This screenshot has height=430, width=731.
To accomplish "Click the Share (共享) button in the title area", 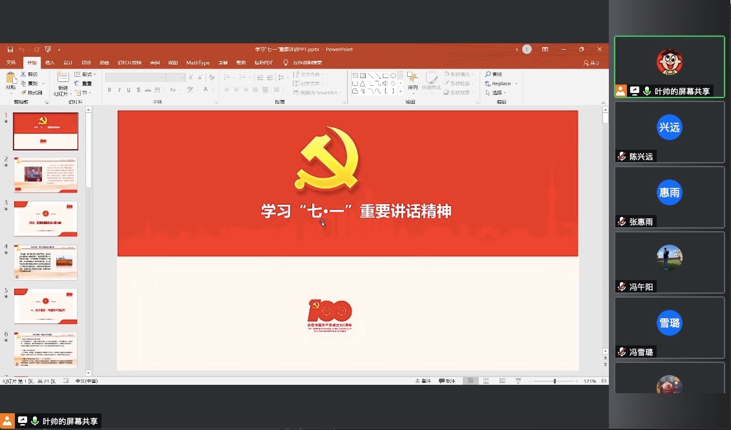I will point(591,63).
